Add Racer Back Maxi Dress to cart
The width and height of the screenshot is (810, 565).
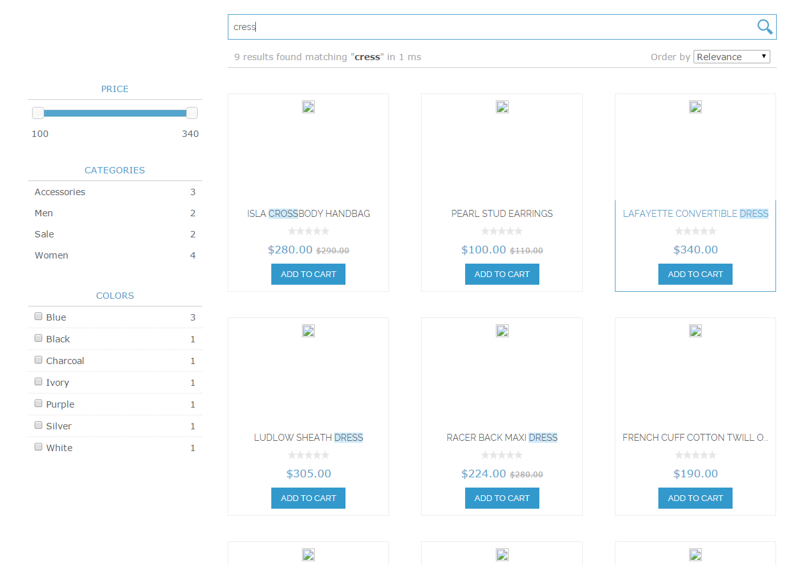(x=502, y=498)
